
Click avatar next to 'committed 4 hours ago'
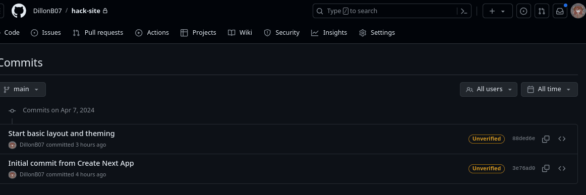coord(12,174)
